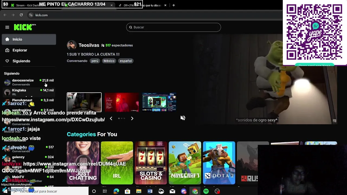Open Conversando category under stream title
This screenshot has width=347, height=195.
pos(77,61)
